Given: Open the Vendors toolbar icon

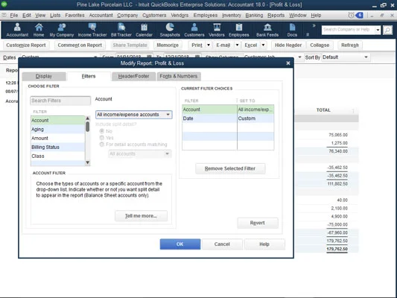Looking at the screenshot, I should 217,27.
